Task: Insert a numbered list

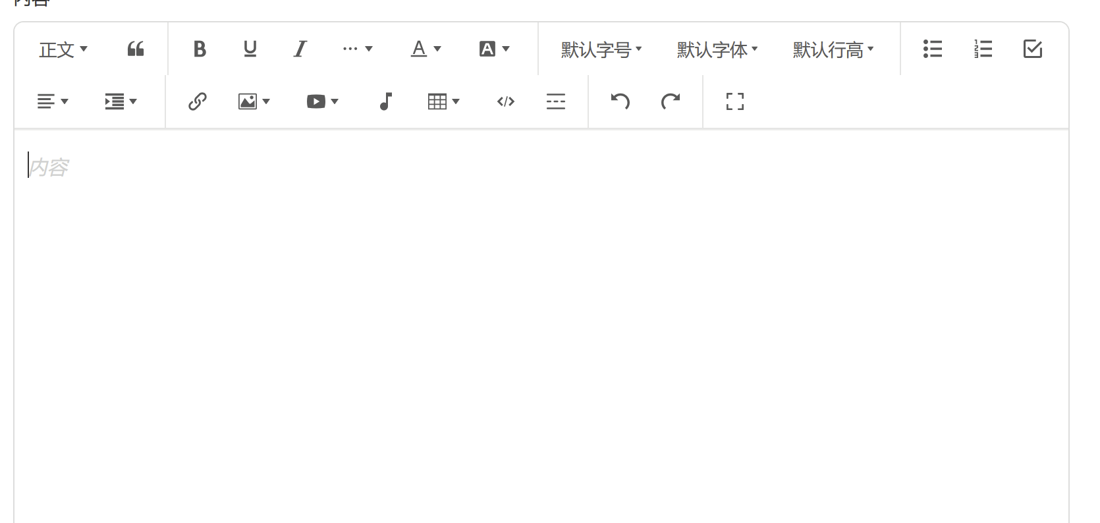Action: pos(983,49)
